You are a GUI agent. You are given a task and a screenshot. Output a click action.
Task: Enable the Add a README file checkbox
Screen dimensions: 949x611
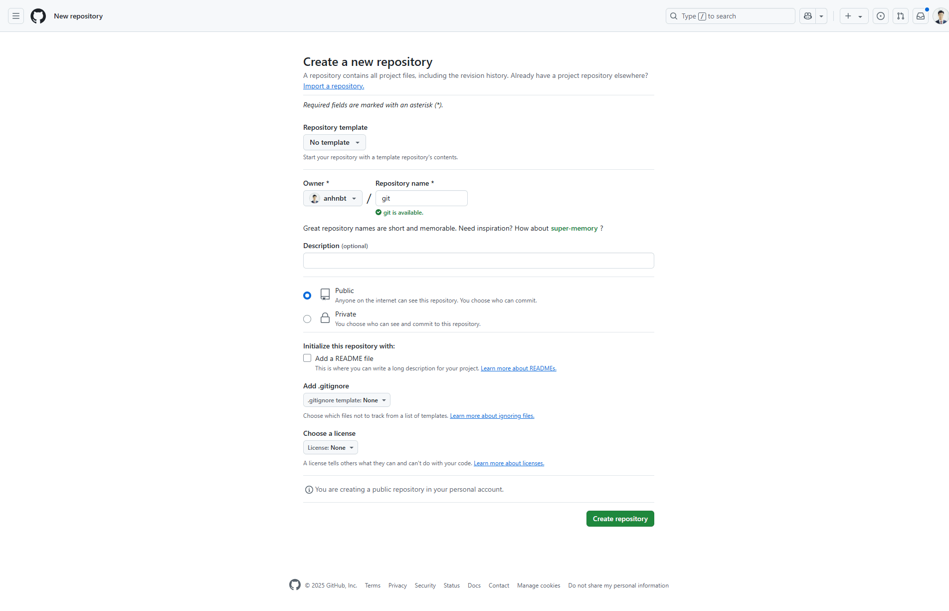click(x=307, y=358)
